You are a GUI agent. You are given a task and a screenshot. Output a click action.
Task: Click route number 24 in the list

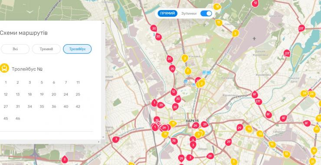click(66, 94)
